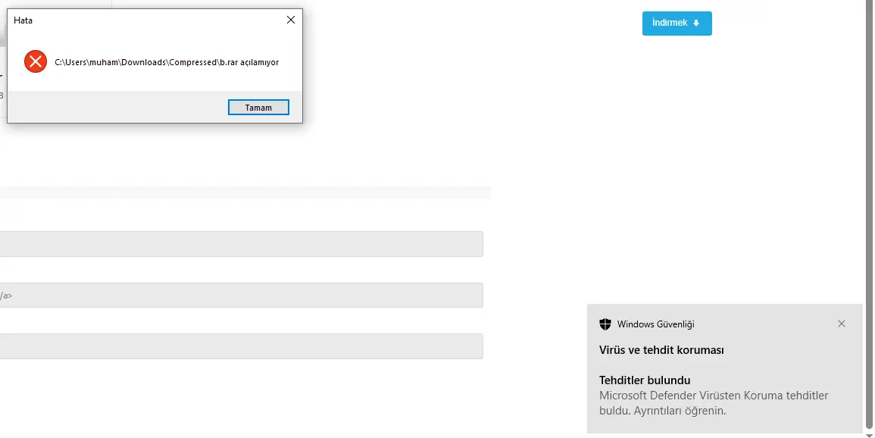Click the blue İndirmek download button

(677, 23)
